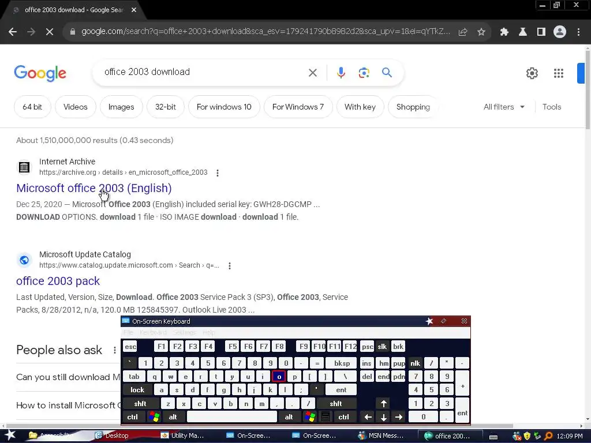Stop loading the page with X button
The width and height of the screenshot is (591, 443).
tap(50, 32)
